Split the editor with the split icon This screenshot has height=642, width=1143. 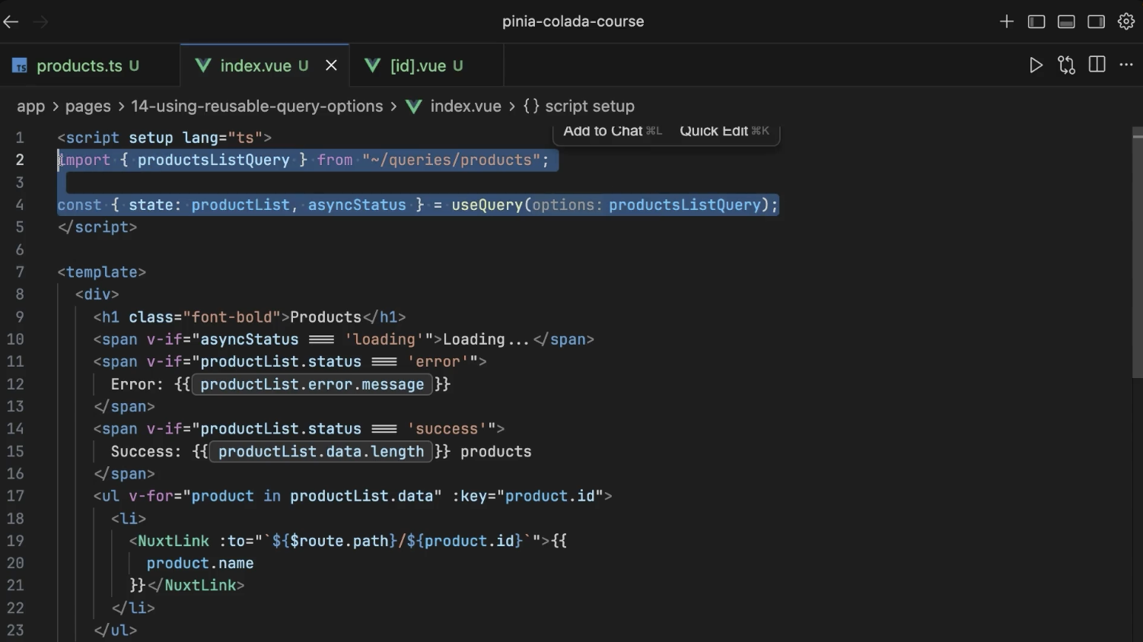click(1097, 65)
